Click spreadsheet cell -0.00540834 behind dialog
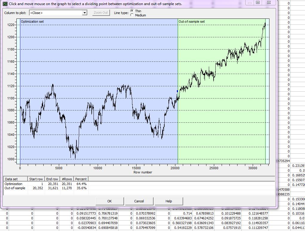The width and height of the screenshot is (305, 231). 85,228
